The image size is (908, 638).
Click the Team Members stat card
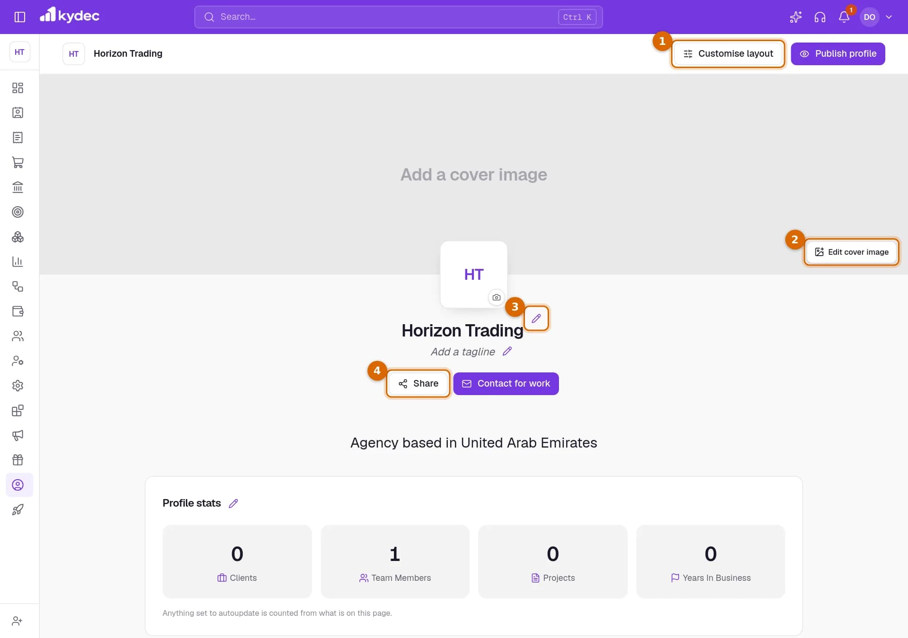[x=395, y=561]
